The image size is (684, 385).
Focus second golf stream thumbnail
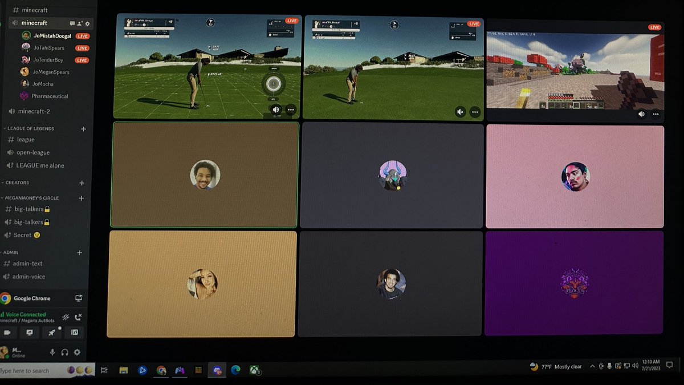coord(394,68)
